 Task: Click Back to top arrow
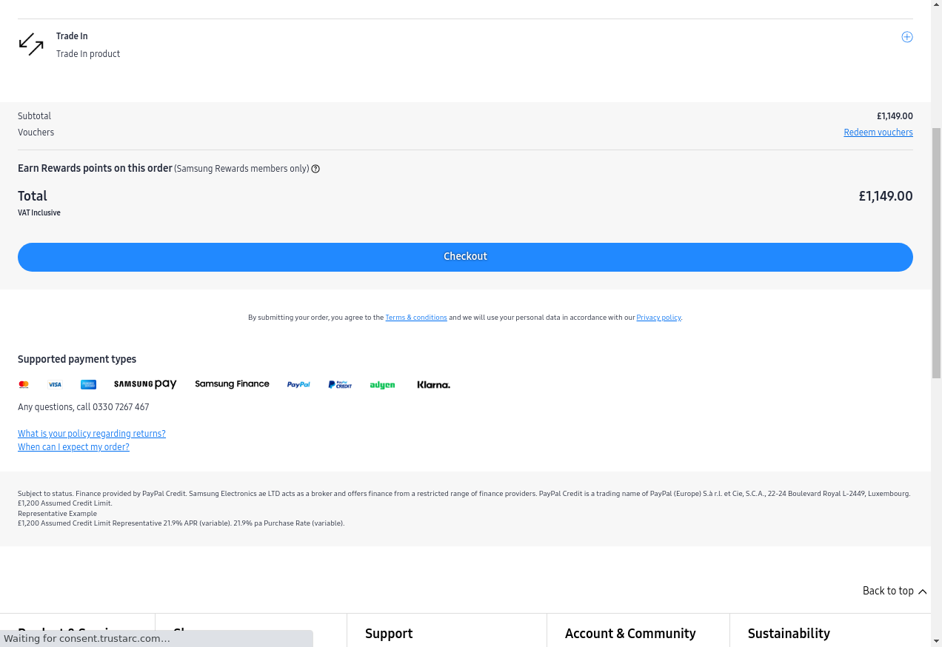point(922,591)
